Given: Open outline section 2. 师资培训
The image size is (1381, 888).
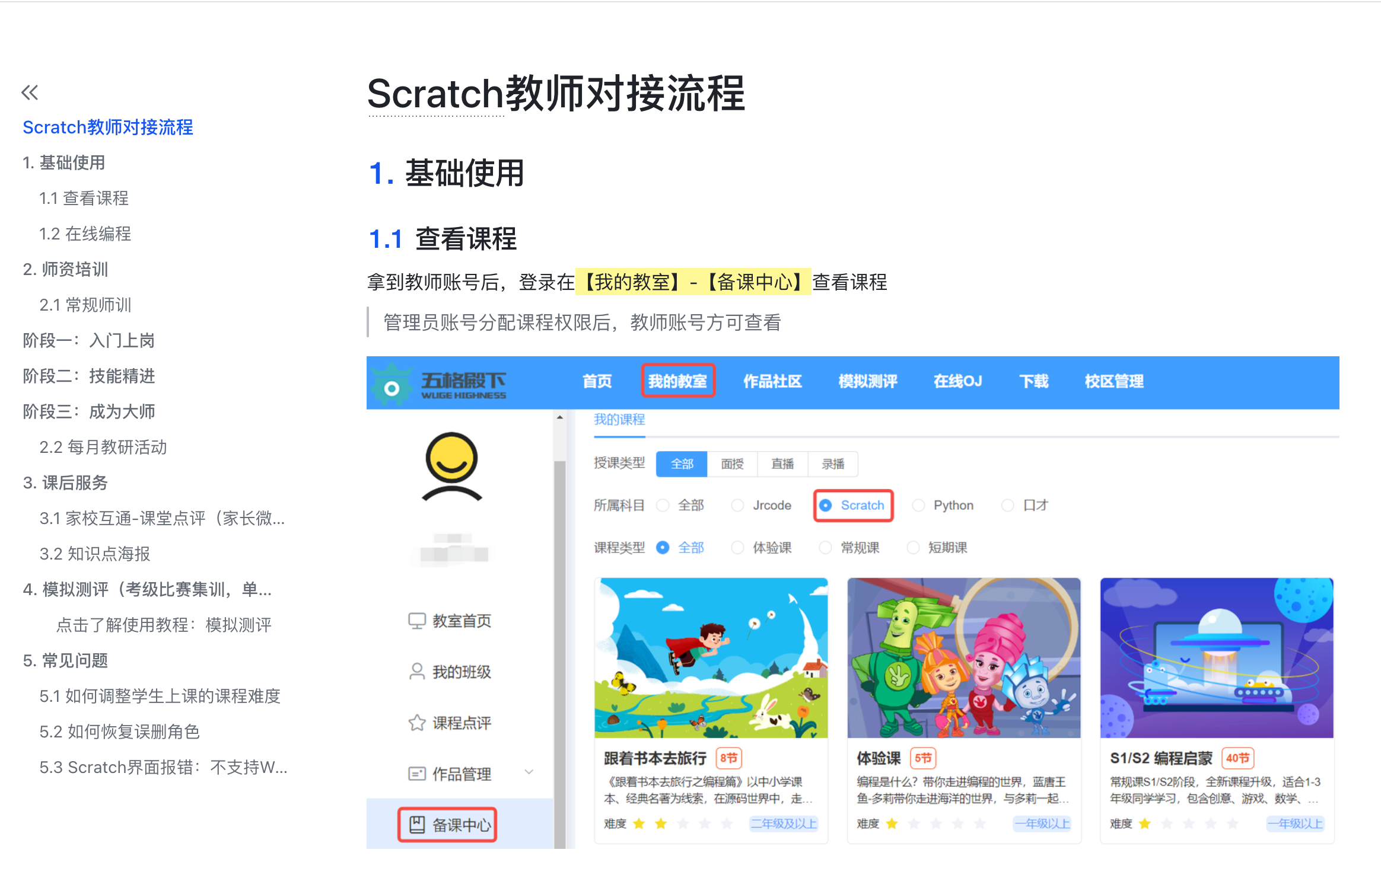Looking at the screenshot, I should click(x=65, y=269).
